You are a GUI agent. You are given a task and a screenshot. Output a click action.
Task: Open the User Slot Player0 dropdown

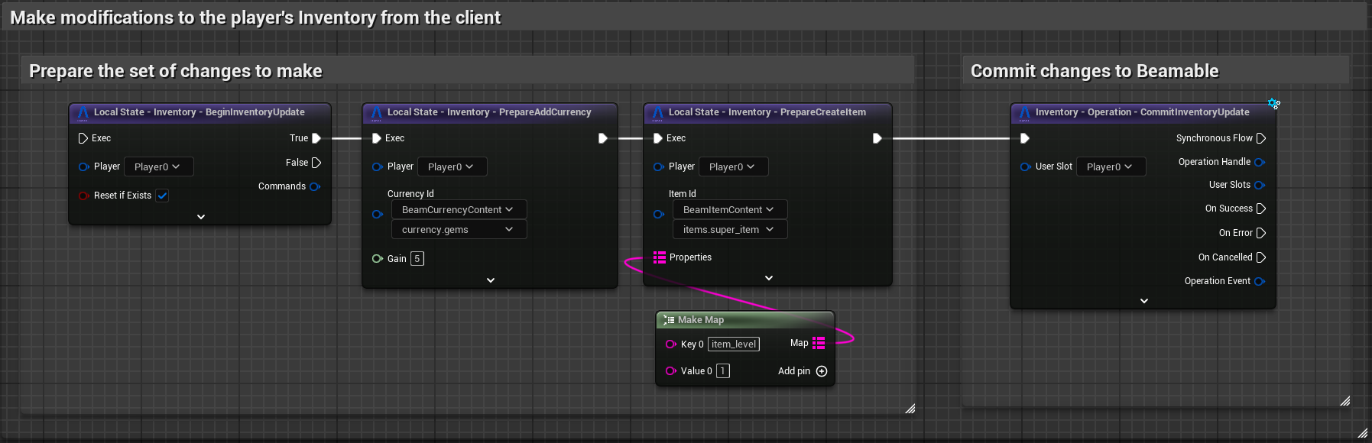[1110, 167]
